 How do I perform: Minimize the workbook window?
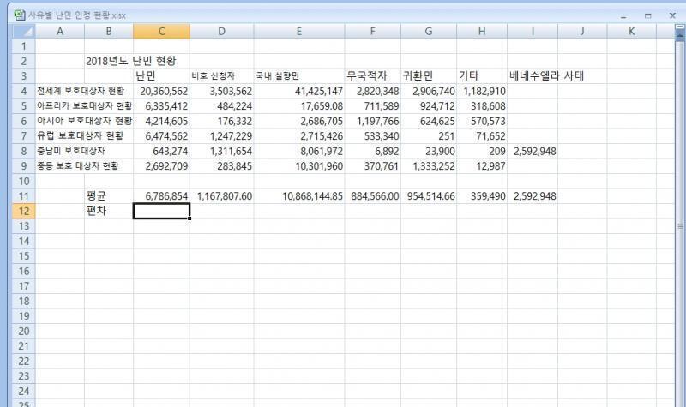[623, 16]
